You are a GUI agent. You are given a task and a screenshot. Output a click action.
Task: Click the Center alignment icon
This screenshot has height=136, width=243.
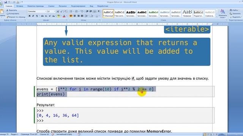click(x=74, y=16)
